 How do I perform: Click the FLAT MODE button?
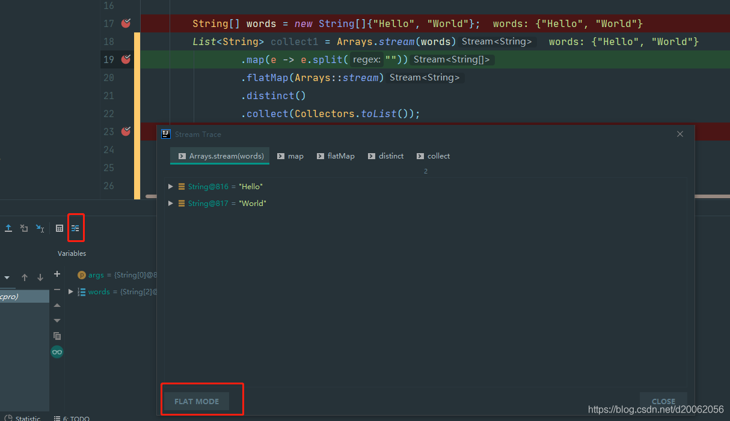coord(197,401)
